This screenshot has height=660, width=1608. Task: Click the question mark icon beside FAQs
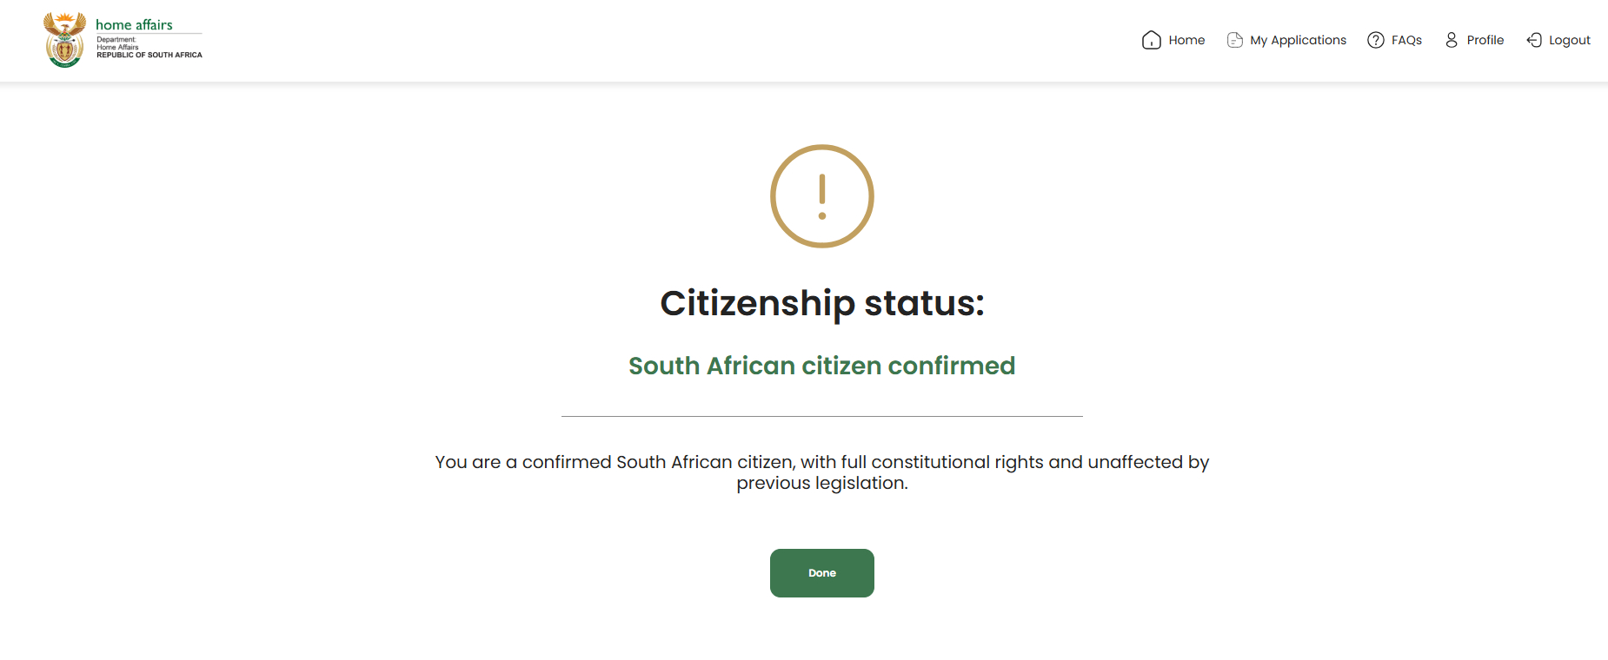[1375, 40]
